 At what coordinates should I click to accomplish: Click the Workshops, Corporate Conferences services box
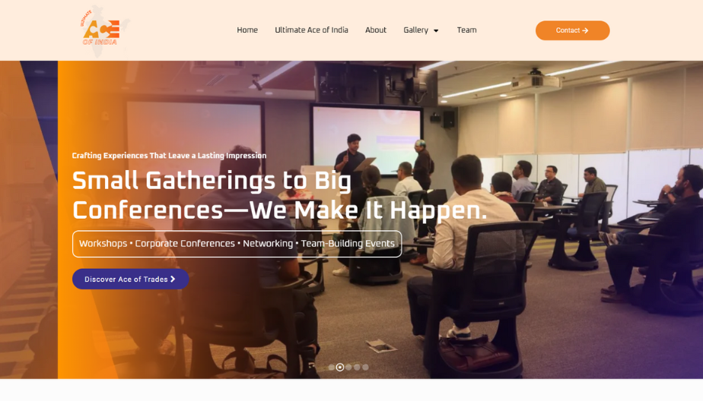(x=237, y=244)
